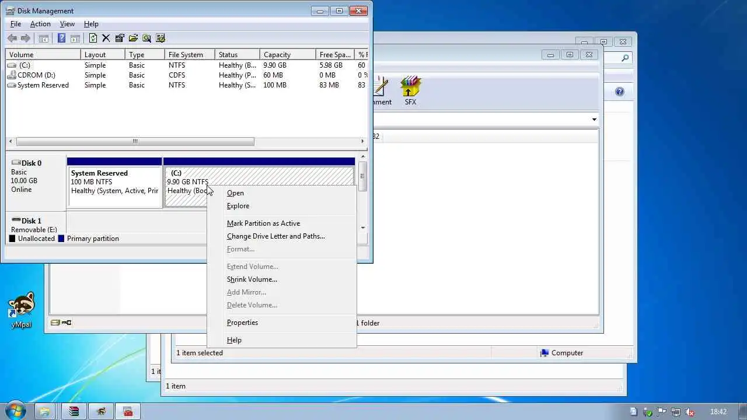This screenshot has width=747, height=420.
Task: Click the black X Delete toolbar icon
Action: tap(106, 38)
